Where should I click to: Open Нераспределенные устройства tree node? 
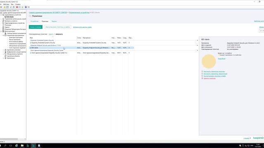click(x=15, y=23)
